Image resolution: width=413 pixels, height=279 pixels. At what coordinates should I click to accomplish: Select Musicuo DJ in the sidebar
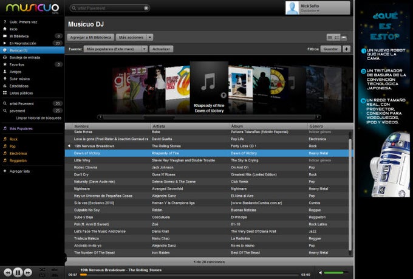click(32, 50)
